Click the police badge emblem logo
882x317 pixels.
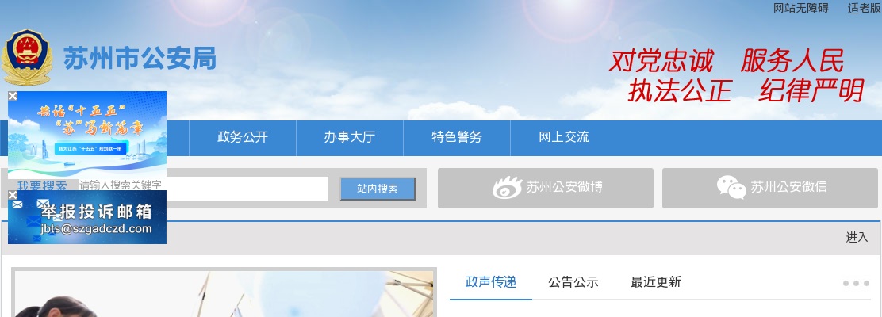(26, 57)
